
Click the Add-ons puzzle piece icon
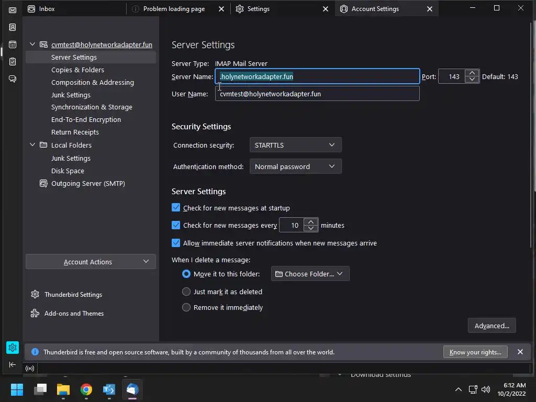coord(35,313)
